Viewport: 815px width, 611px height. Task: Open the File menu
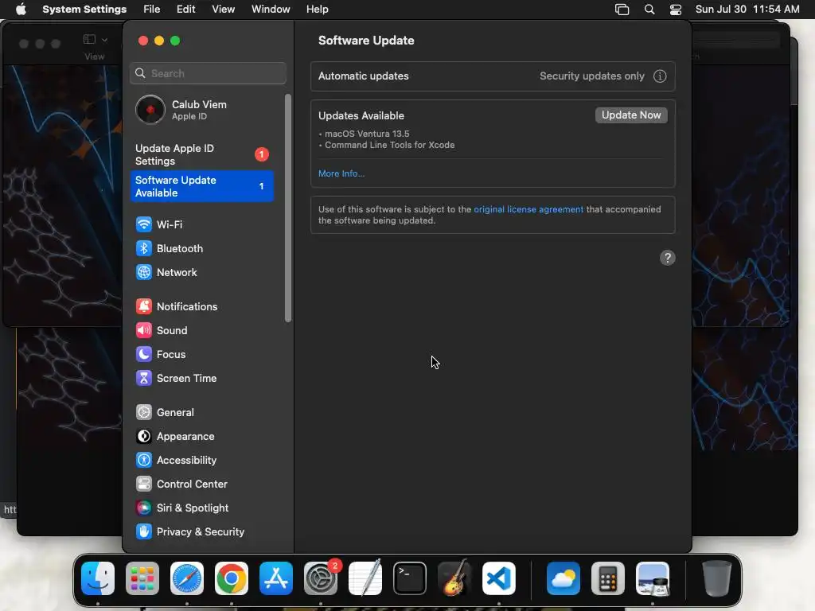click(152, 10)
